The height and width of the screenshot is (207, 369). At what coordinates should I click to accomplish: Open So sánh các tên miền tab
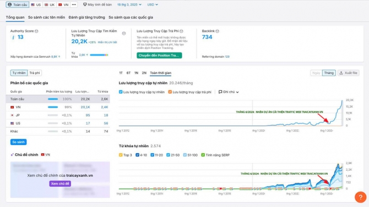(46, 18)
